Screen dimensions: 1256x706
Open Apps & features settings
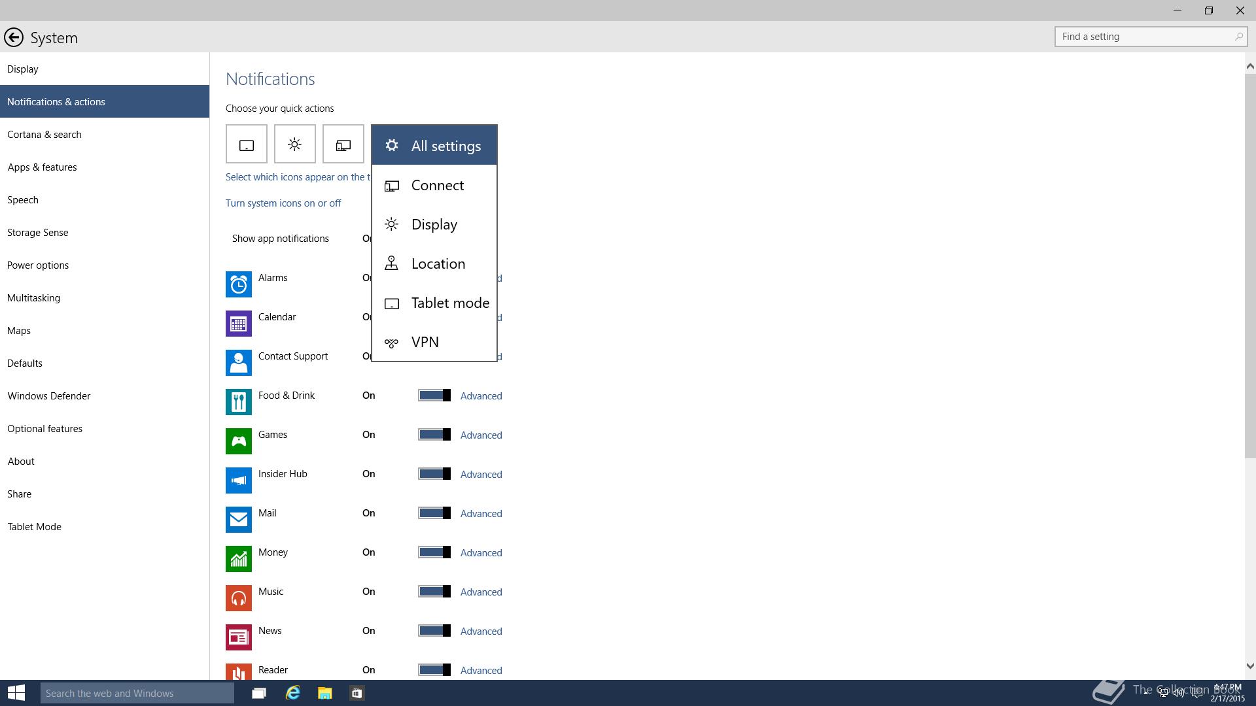105,167
